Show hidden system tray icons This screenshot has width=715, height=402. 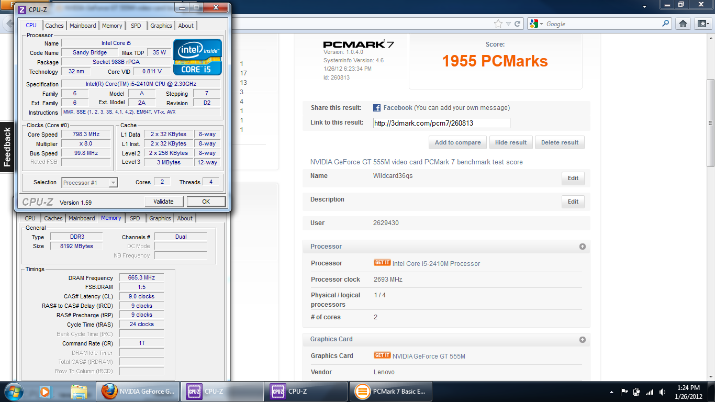click(x=611, y=392)
